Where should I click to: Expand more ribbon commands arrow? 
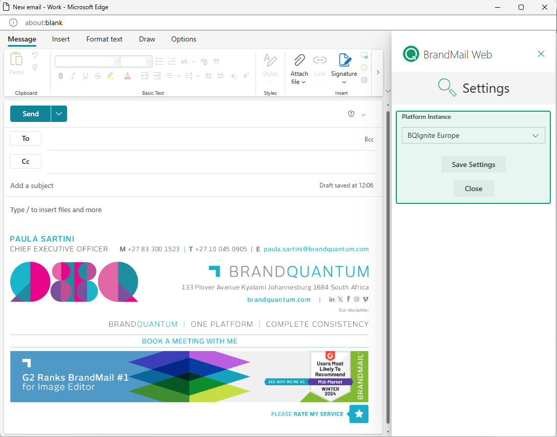378,72
